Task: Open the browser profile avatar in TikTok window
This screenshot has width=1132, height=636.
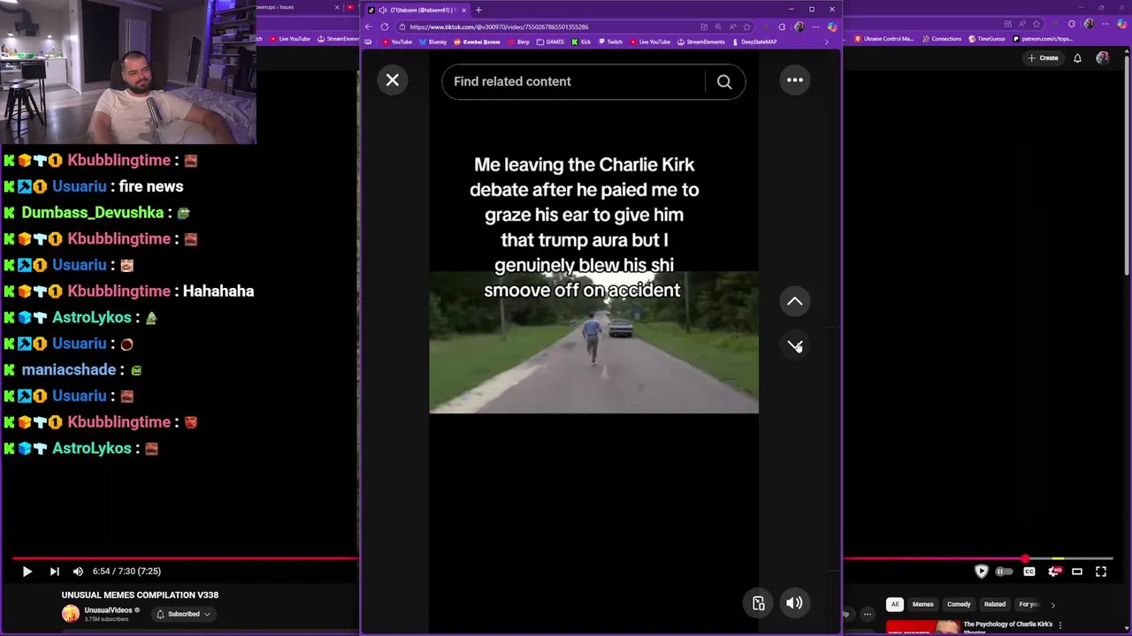Action: pos(799,26)
